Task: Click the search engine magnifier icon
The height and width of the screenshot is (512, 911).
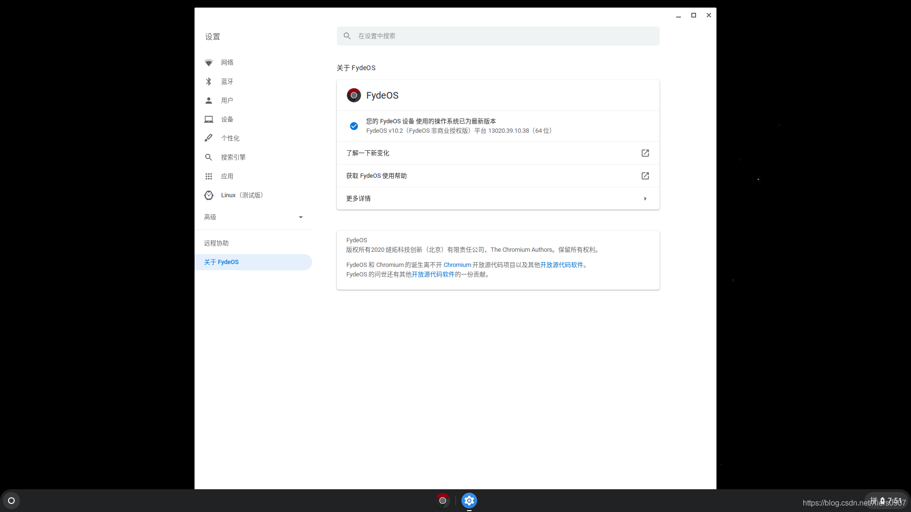Action: (x=209, y=157)
